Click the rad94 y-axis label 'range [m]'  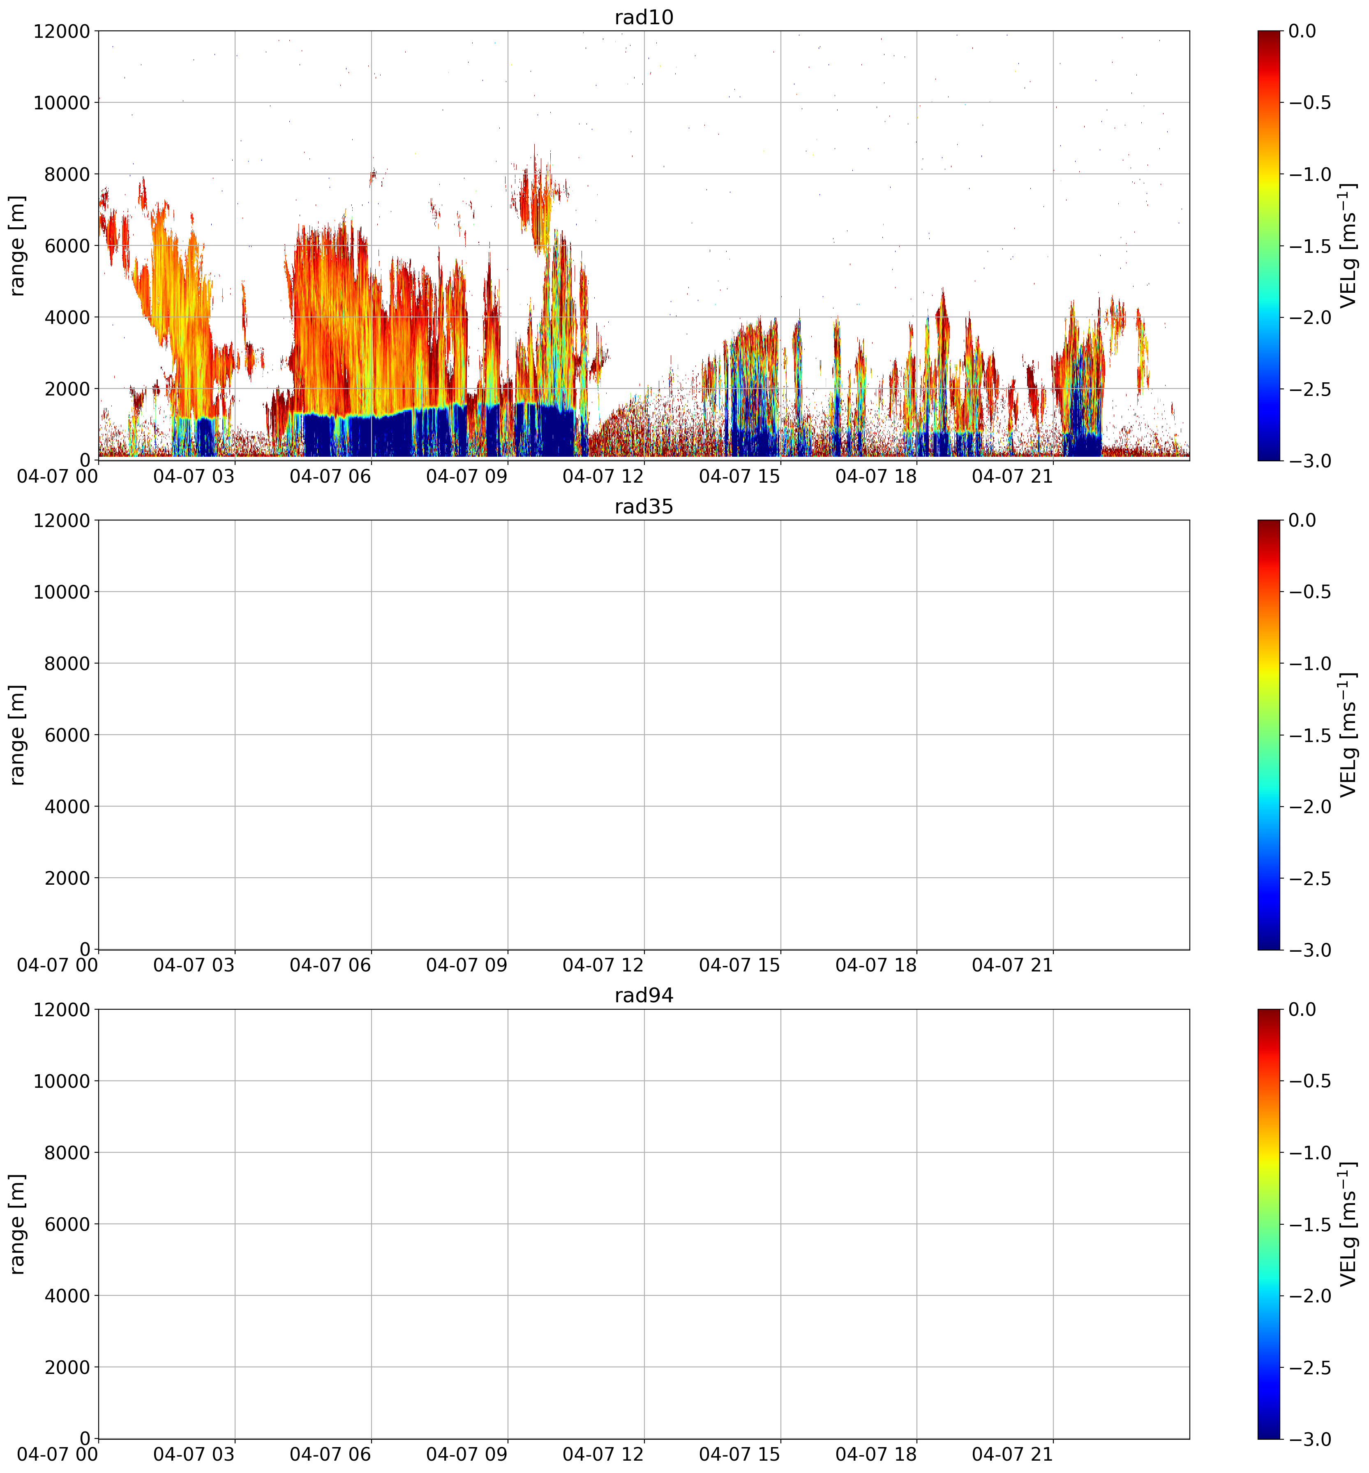pyautogui.click(x=17, y=1223)
